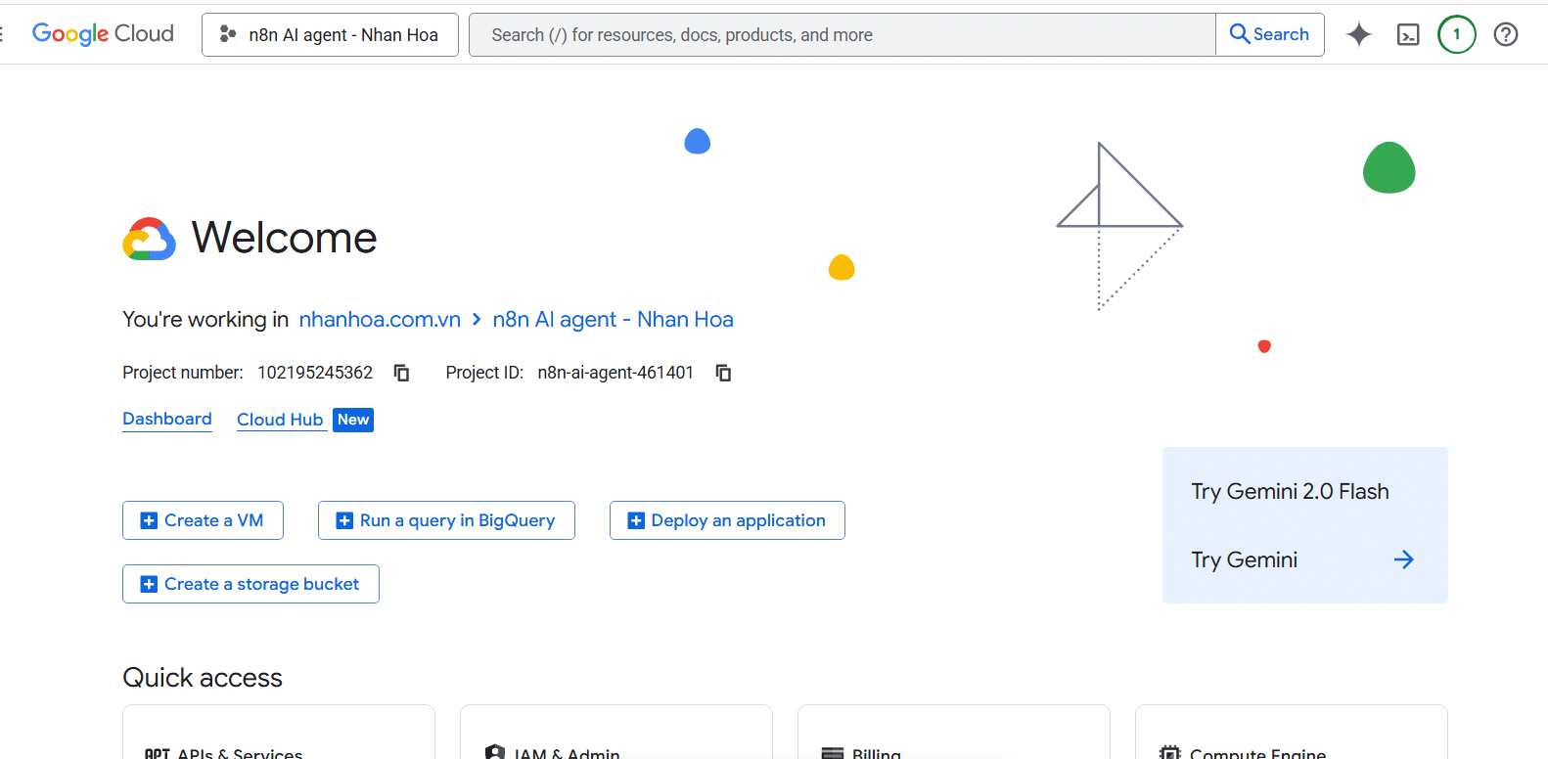The width and height of the screenshot is (1548, 759).
Task: Open Try Gemini 2.0 Flash card
Action: coord(1305,525)
